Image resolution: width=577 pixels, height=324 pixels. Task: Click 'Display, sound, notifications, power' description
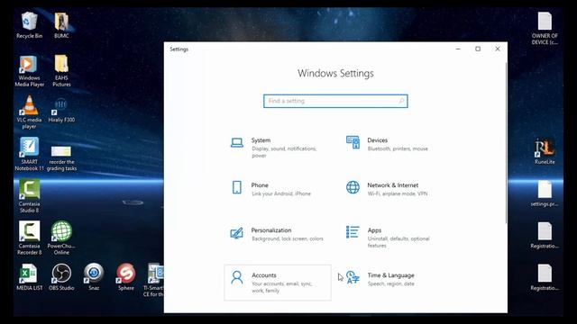point(284,152)
